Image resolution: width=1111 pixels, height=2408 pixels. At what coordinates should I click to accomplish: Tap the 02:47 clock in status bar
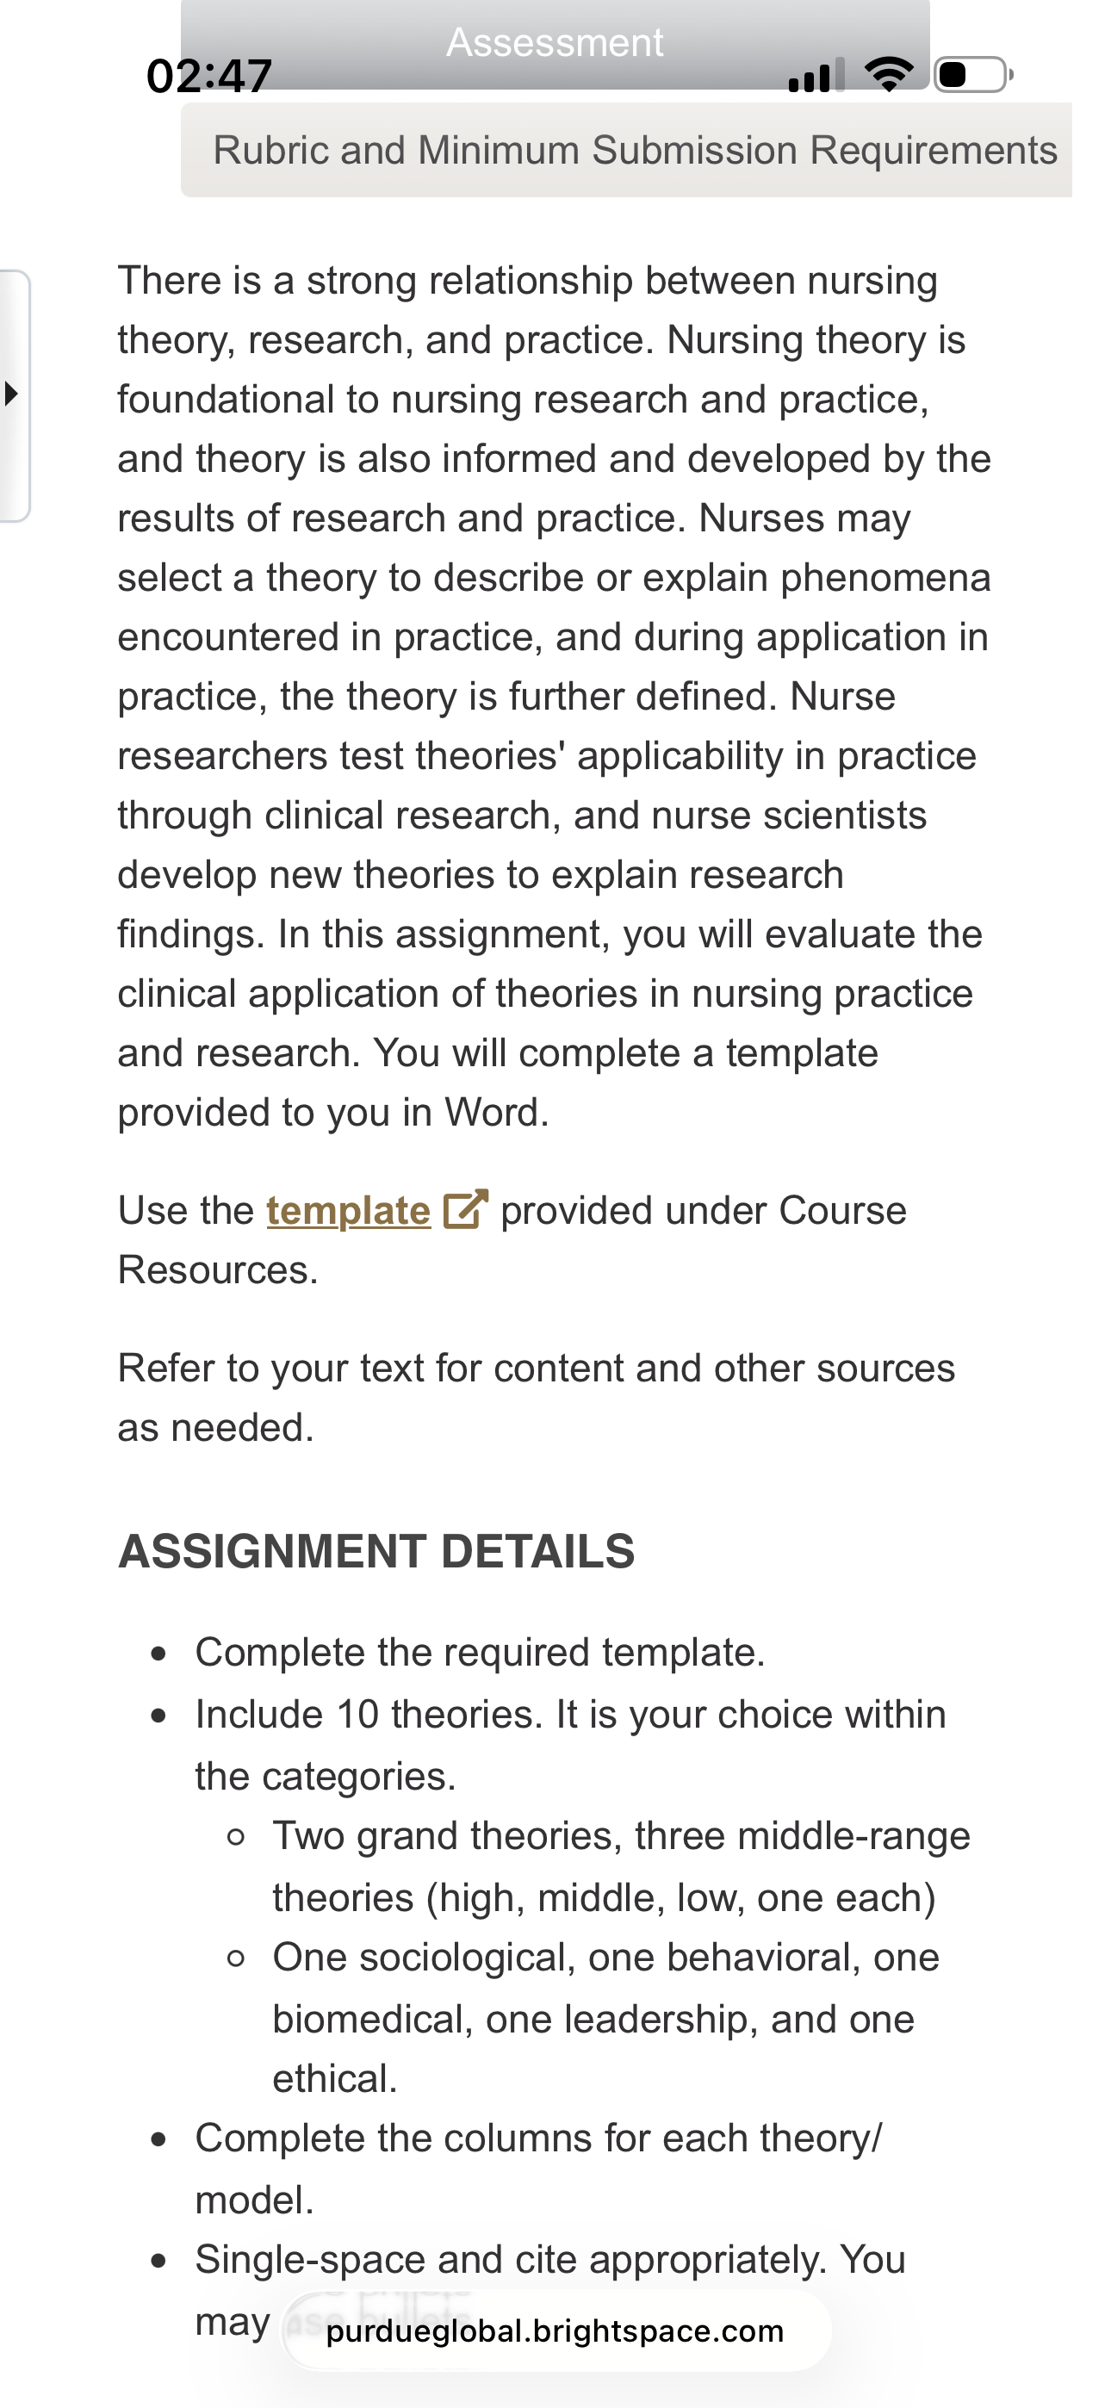(x=209, y=76)
